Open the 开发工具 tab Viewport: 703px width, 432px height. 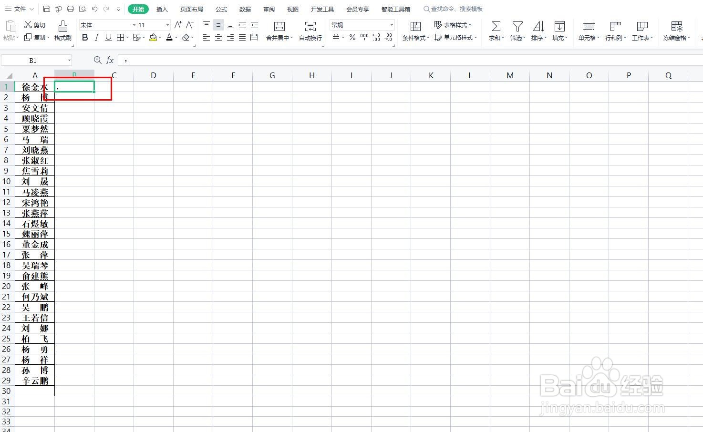click(x=322, y=9)
